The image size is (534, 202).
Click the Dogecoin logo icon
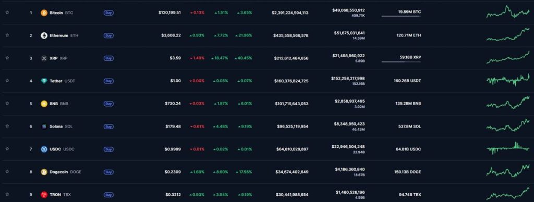(x=44, y=172)
